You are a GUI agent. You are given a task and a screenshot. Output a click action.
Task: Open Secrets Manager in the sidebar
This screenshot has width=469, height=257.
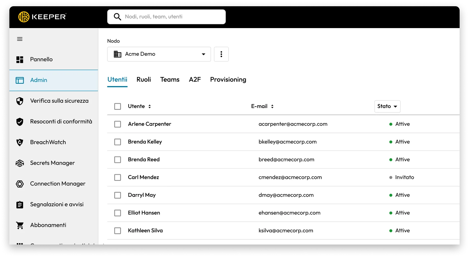tap(54, 163)
